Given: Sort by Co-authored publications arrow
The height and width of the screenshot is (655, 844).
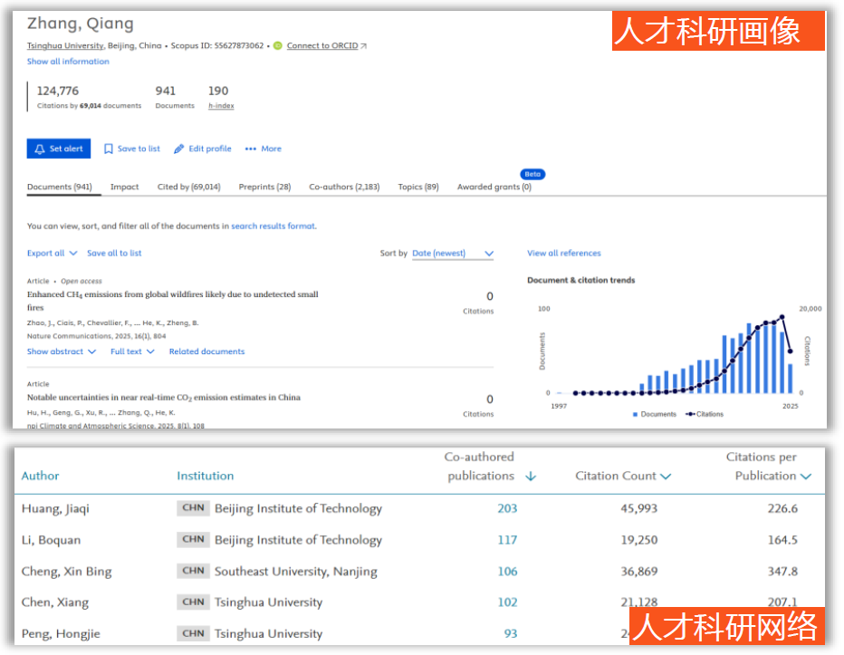Looking at the screenshot, I should point(531,477).
